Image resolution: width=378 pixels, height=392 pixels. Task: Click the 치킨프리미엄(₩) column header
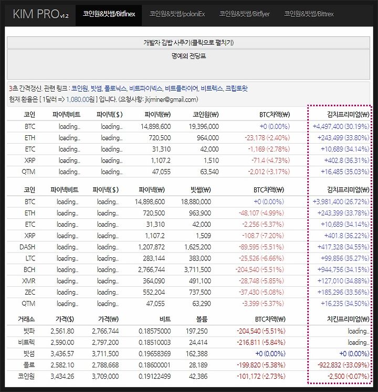(348, 319)
